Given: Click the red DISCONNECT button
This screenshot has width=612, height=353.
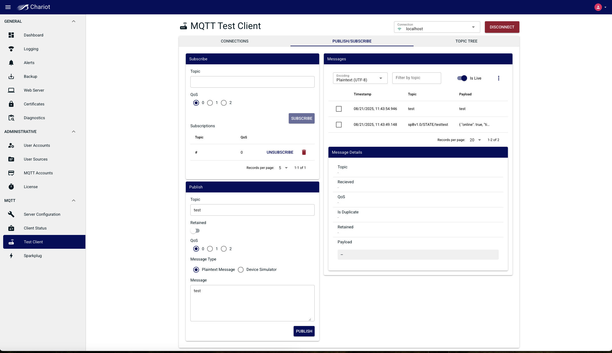Looking at the screenshot, I should 502,27.
